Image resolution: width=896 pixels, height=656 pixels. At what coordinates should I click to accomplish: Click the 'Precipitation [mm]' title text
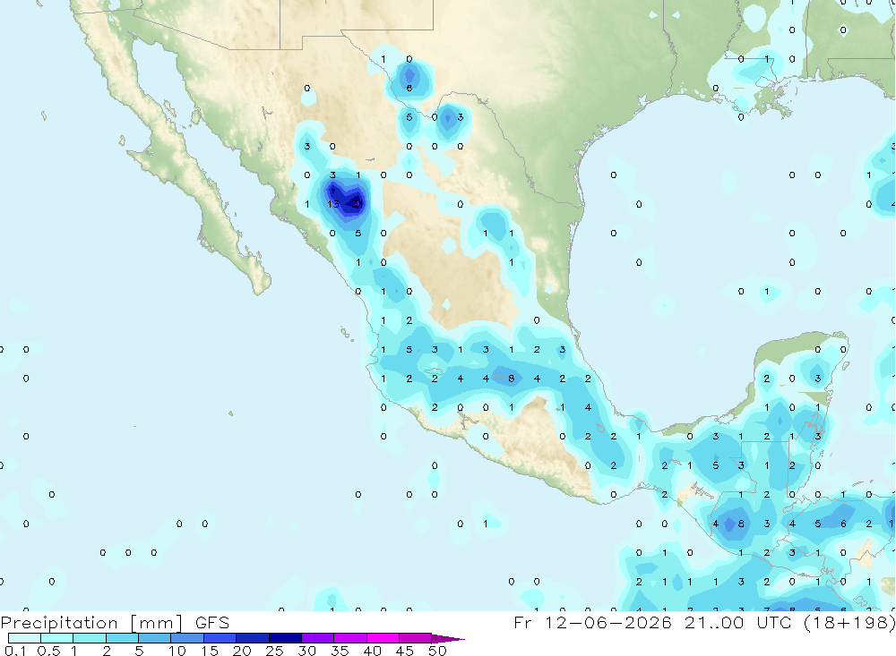92,623
